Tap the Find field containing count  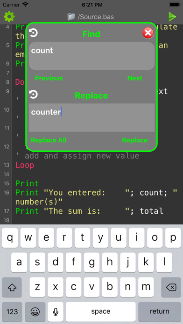click(91, 56)
